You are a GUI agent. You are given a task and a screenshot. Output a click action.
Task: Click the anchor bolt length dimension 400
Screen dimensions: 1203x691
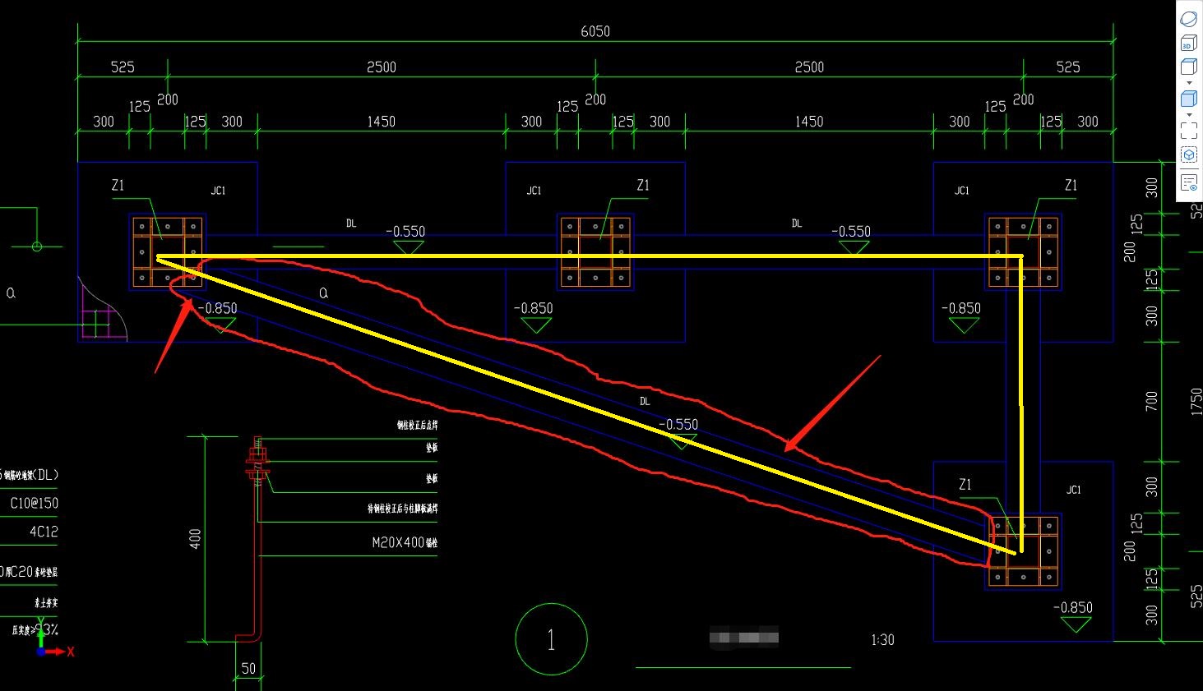195,539
